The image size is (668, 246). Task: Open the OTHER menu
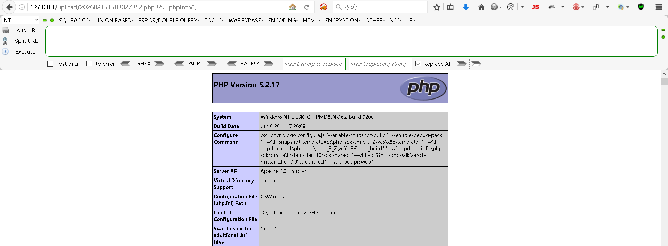pos(375,21)
